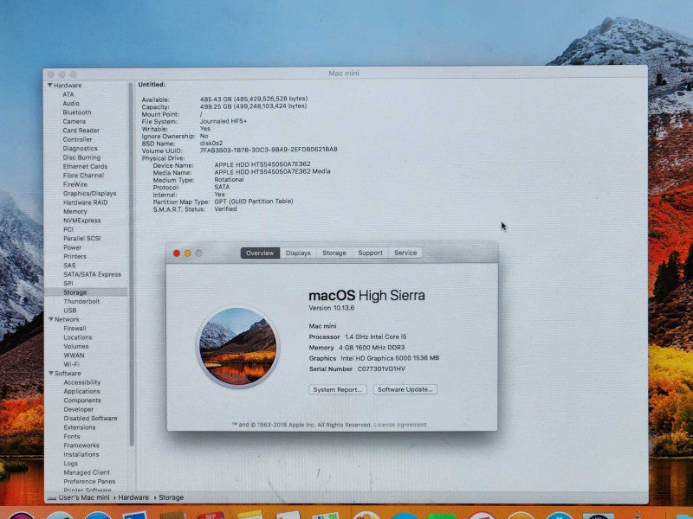Select Graphics/Displays in the sidebar

tap(89, 193)
